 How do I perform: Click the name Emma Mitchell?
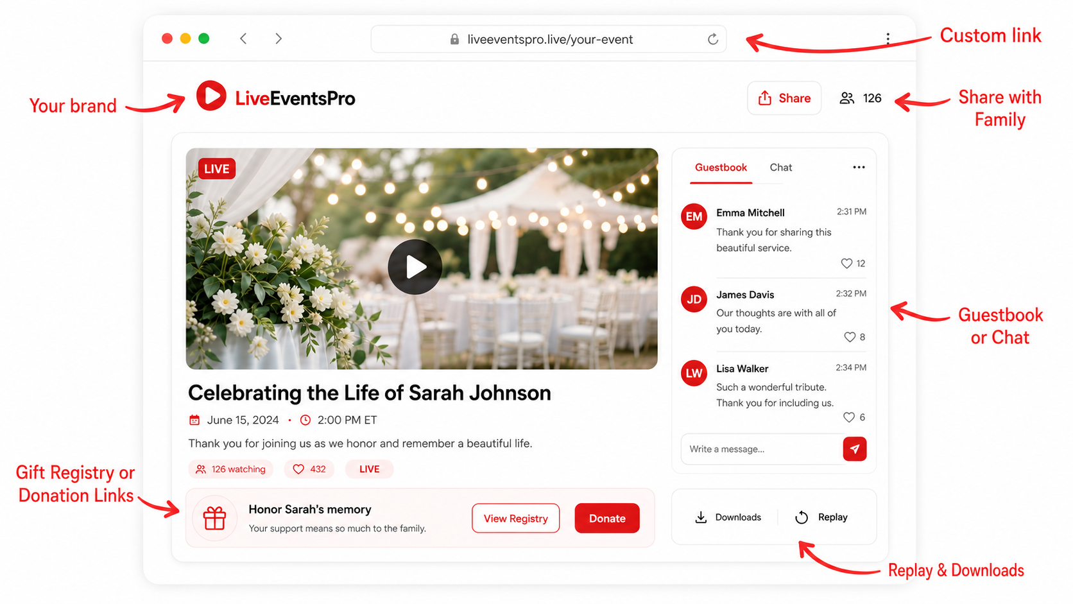pos(750,212)
